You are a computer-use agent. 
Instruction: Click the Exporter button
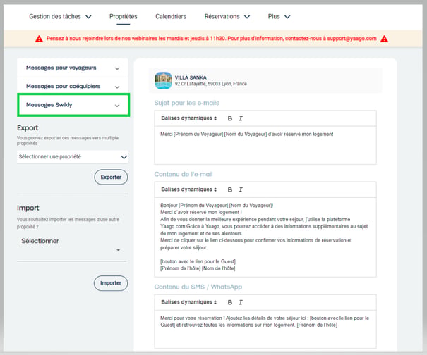pos(111,177)
